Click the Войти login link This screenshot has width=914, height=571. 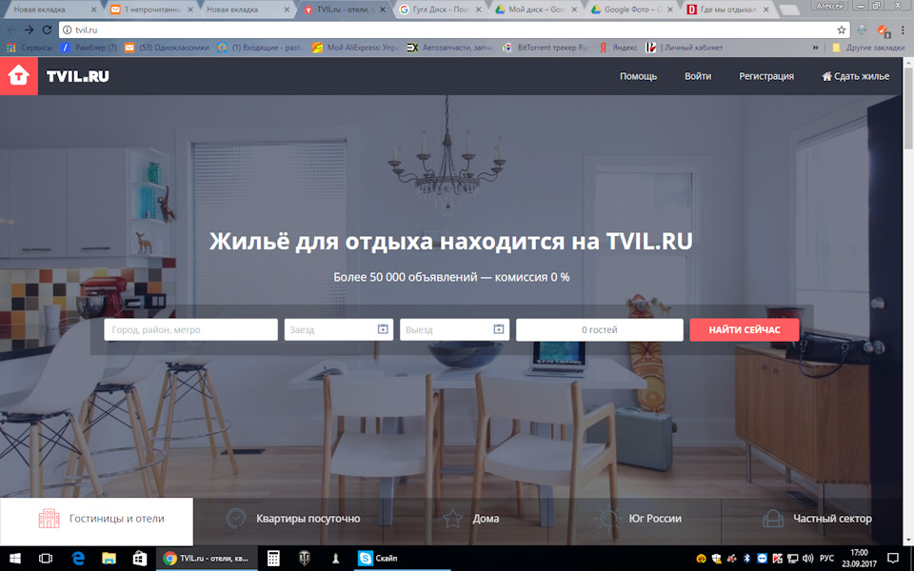698,76
